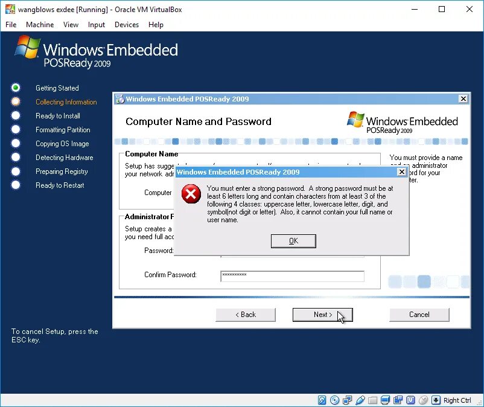
Task: Click the shared folders status icon
Action: [372, 400]
